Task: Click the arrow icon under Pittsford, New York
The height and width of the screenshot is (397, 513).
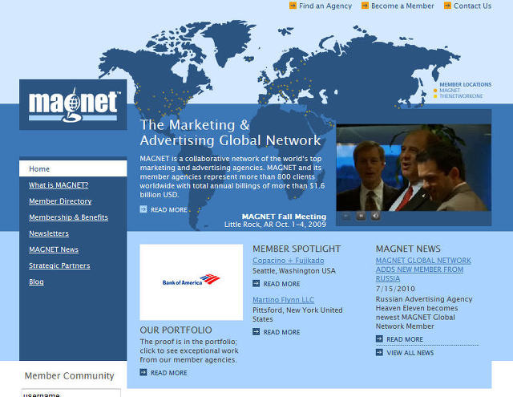Action: (256, 332)
